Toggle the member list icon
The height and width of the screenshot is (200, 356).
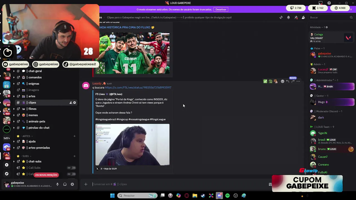coord(303,17)
